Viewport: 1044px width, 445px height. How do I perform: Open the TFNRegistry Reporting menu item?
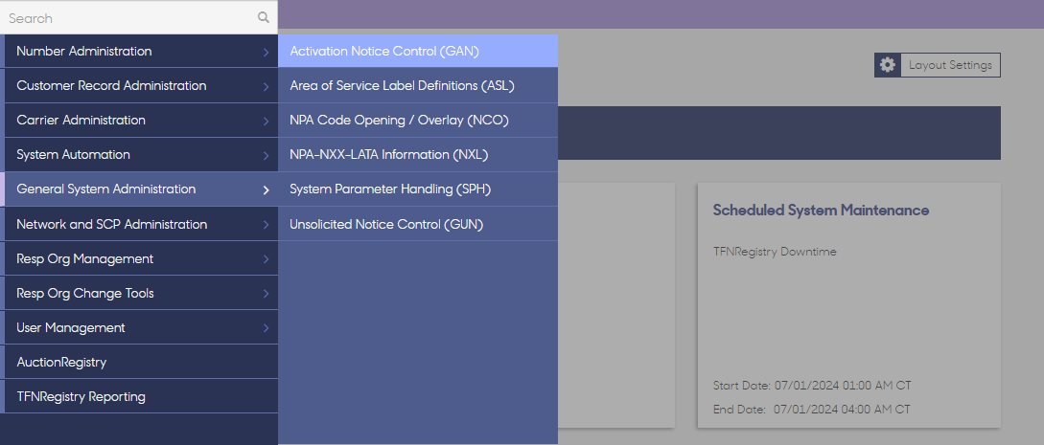[139, 397]
